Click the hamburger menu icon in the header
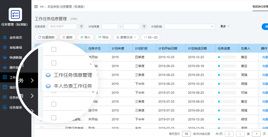The height and width of the screenshot is (137, 268). pos(36,7)
